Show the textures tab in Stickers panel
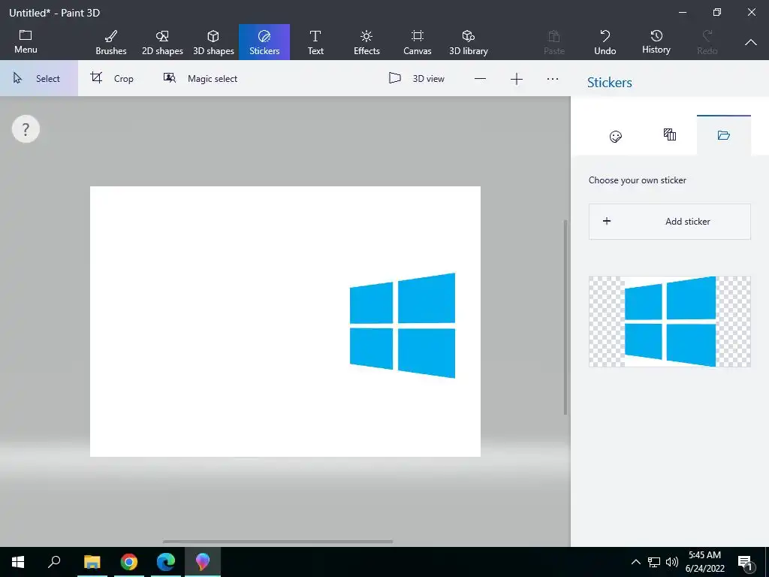The width and height of the screenshot is (769, 577). 670,135
